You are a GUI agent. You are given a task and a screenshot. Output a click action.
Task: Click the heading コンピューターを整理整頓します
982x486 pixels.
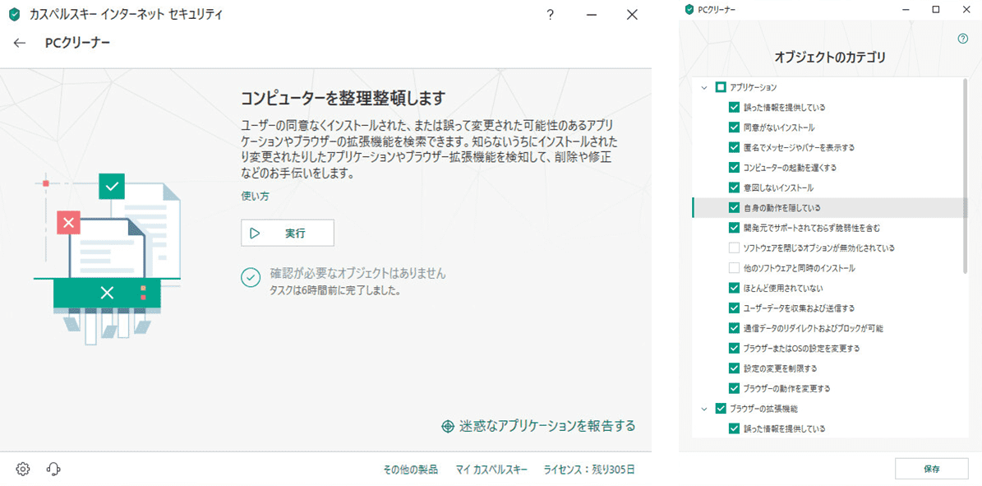coord(343,99)
